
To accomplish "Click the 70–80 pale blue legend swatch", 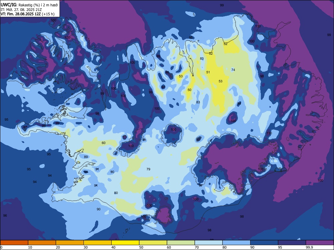I will (x=209, y=243).
